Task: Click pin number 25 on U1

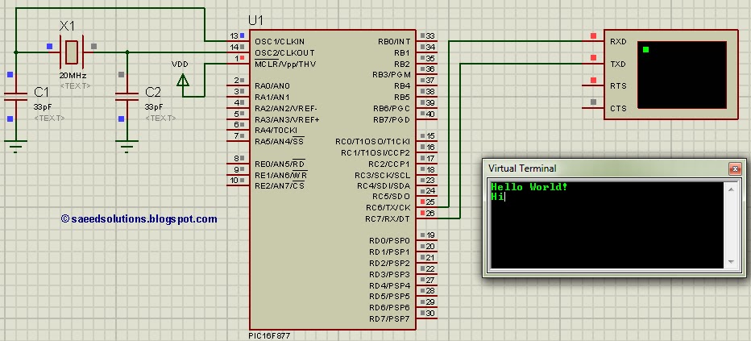Action: [430, 202]
